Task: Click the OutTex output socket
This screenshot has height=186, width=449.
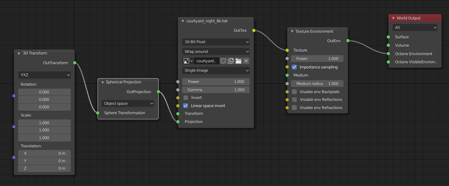Action: tap(254, 31)
